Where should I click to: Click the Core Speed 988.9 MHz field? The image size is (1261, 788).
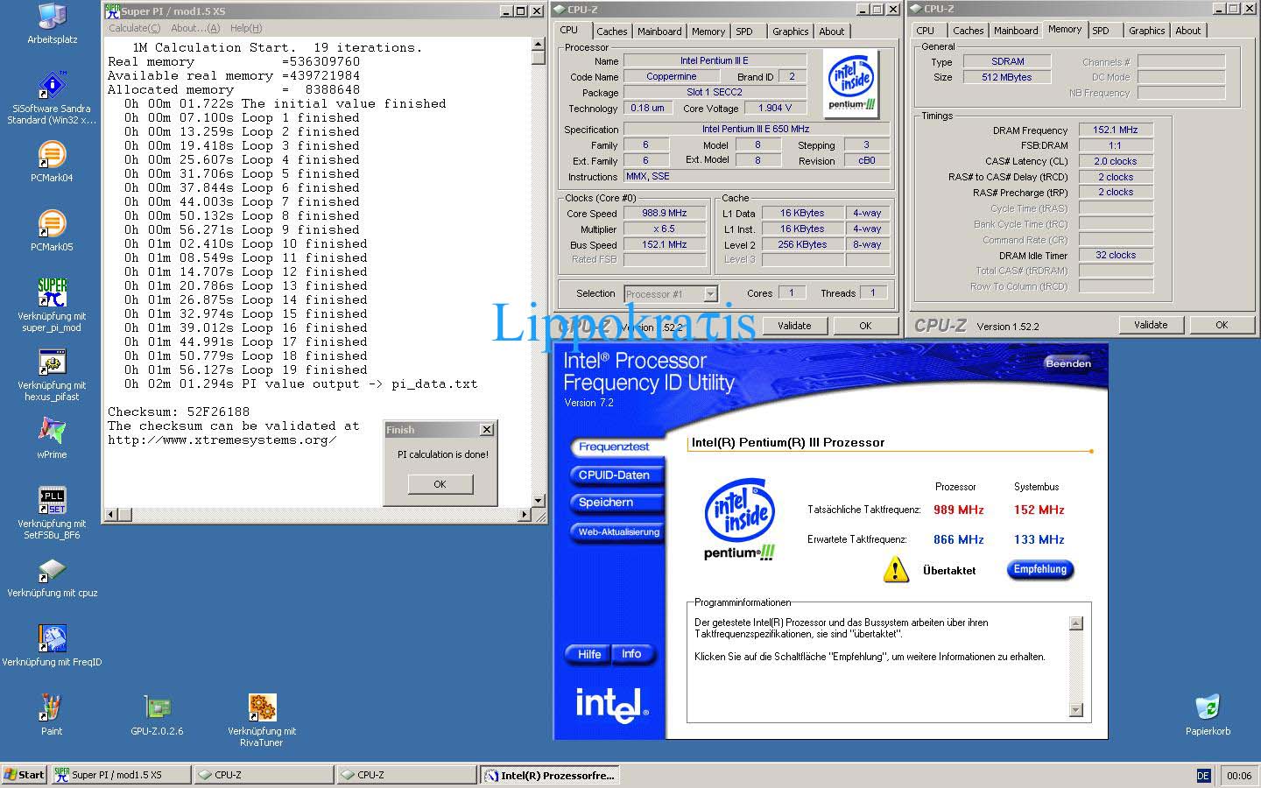(x=665, y=213)
